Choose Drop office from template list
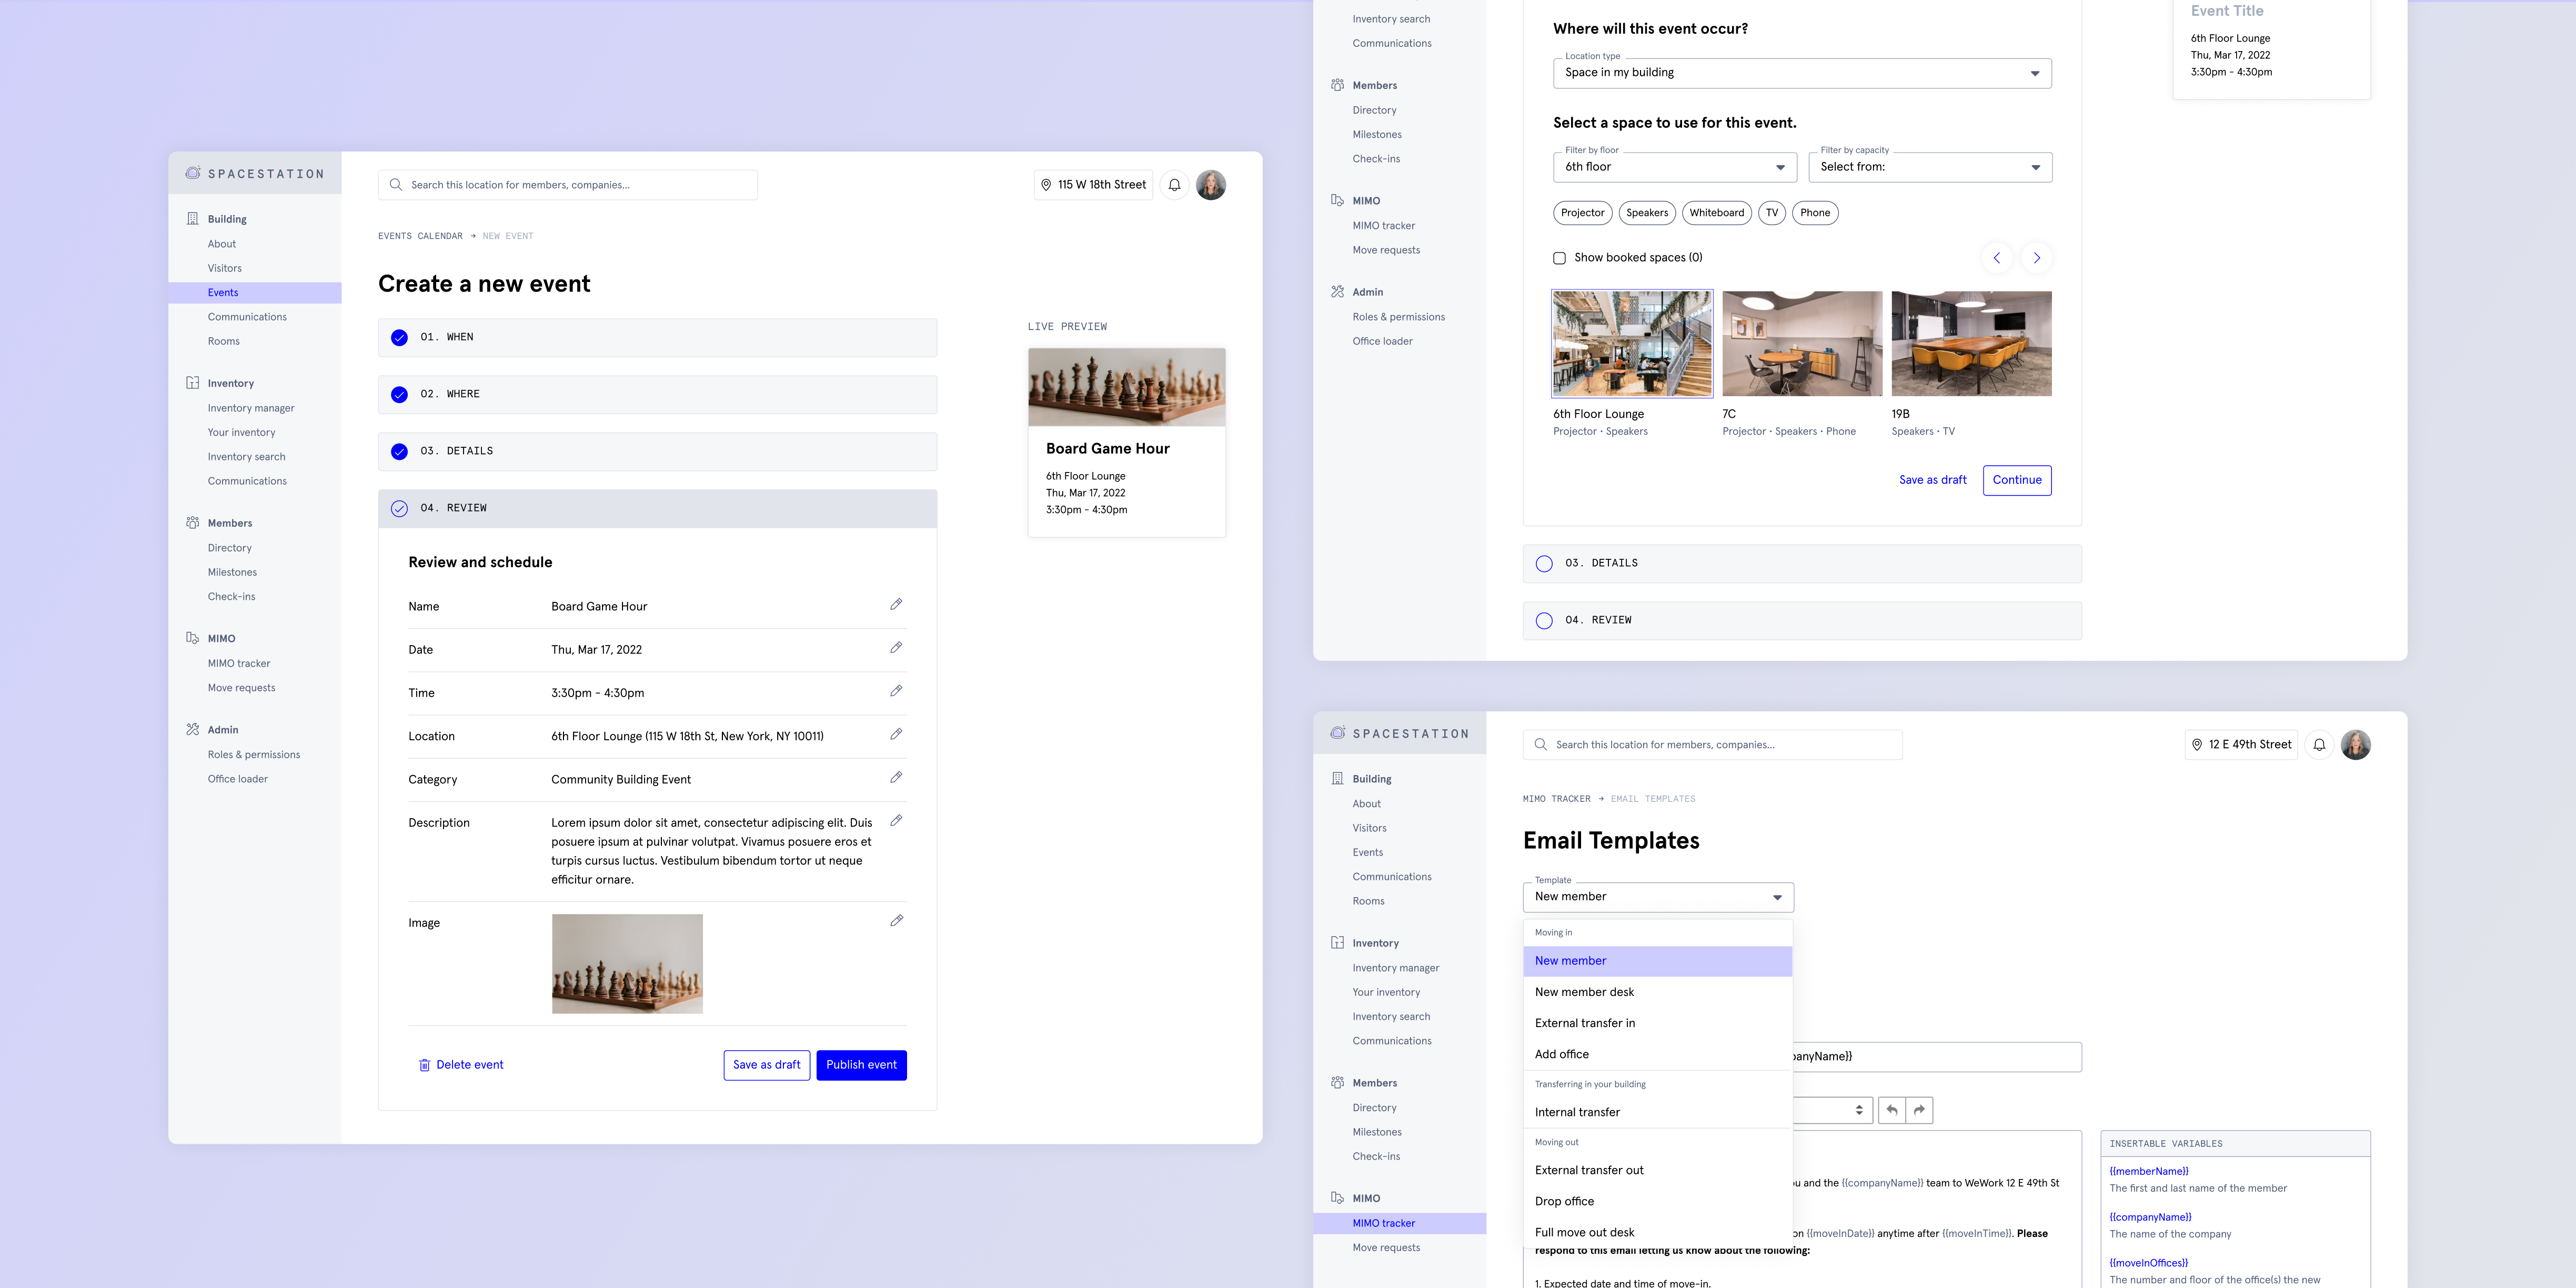The height and width of the screenshot is (1288, 2576). point(1564,1201)
